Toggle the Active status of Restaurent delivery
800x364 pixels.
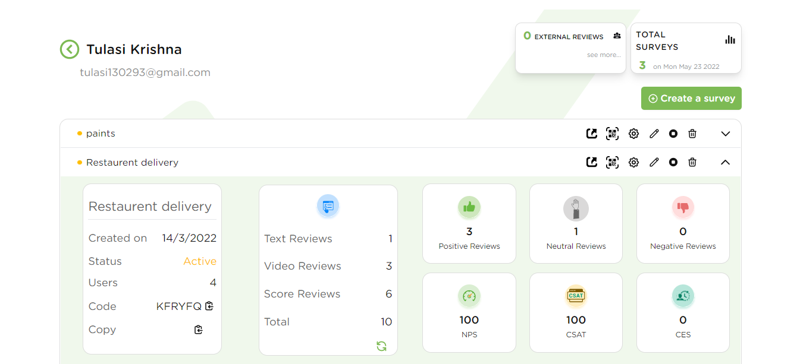[x=200, y=261]
